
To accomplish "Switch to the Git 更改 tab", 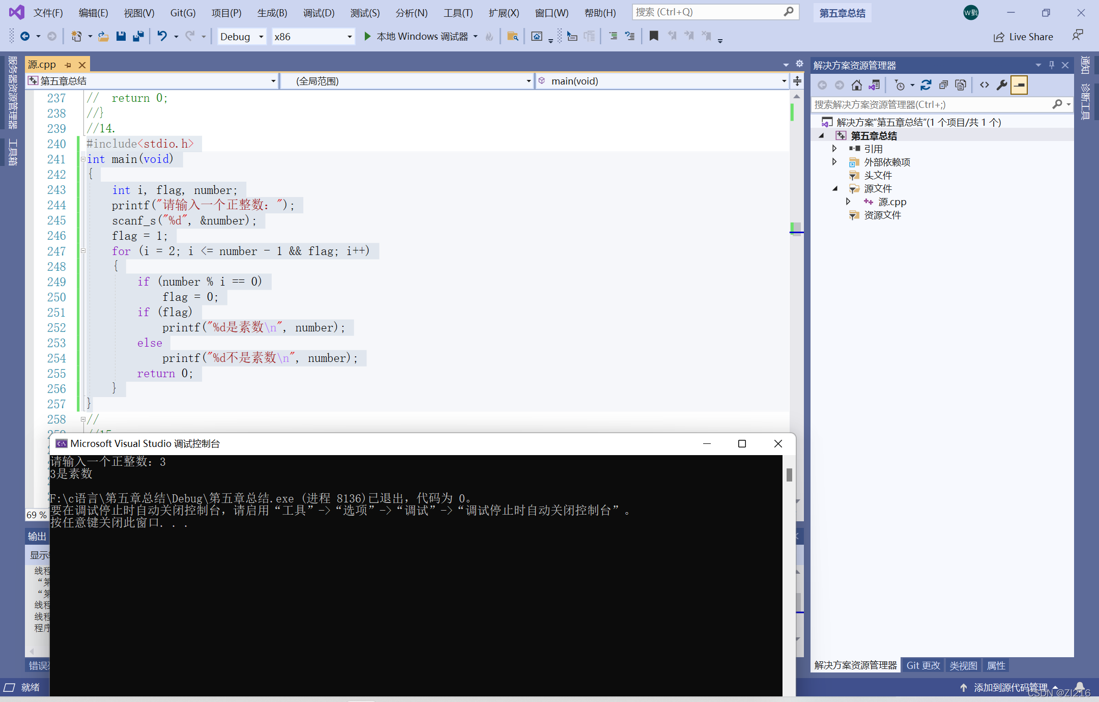I will (x=923, y=665).
